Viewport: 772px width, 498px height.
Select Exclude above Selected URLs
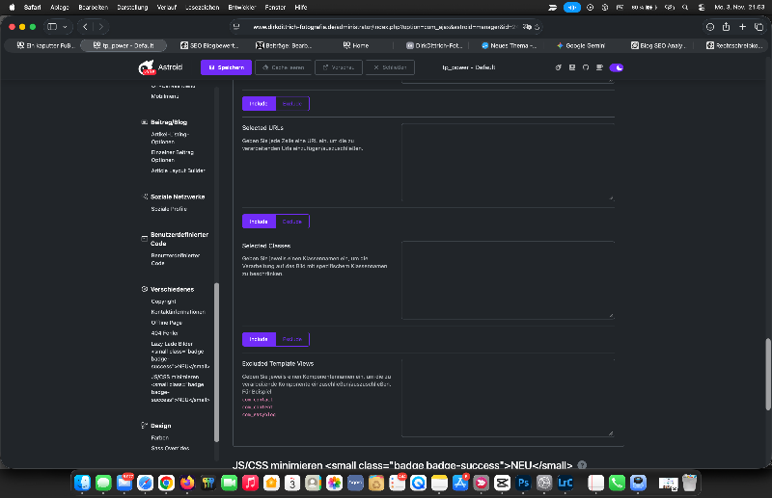(292, 104)
